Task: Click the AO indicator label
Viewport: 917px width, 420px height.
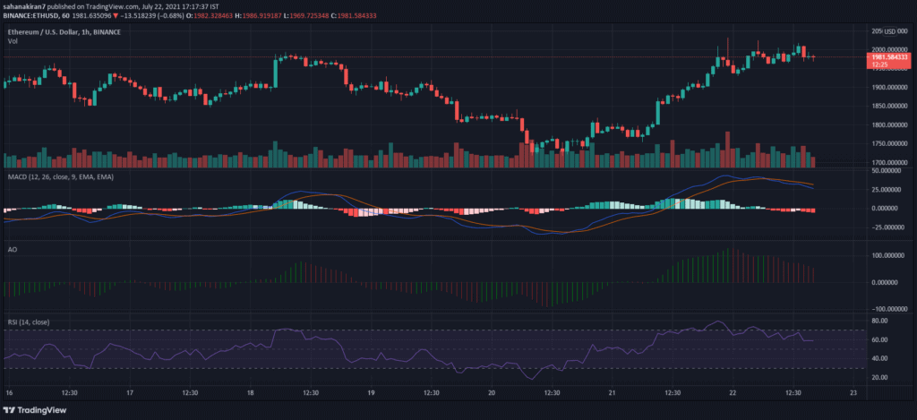Action: (13, 250)
